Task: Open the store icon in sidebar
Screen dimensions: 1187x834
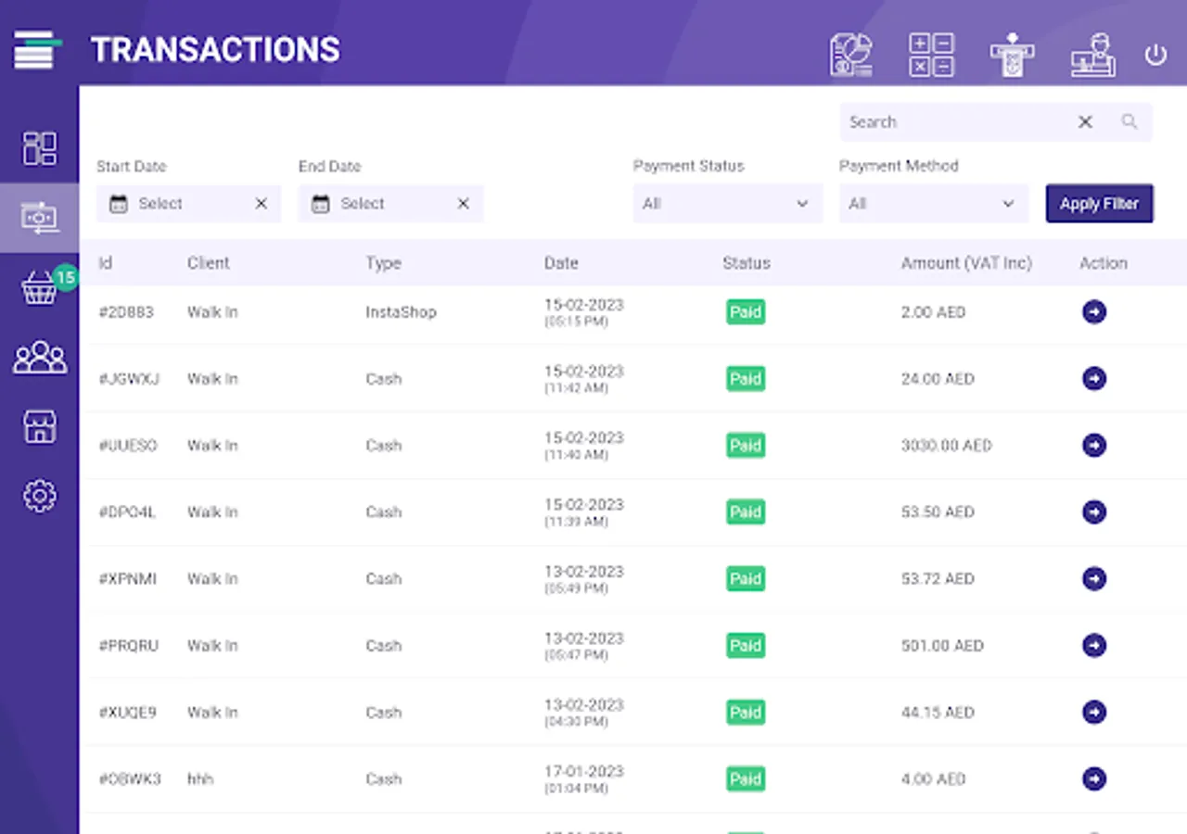Action: 39,426
